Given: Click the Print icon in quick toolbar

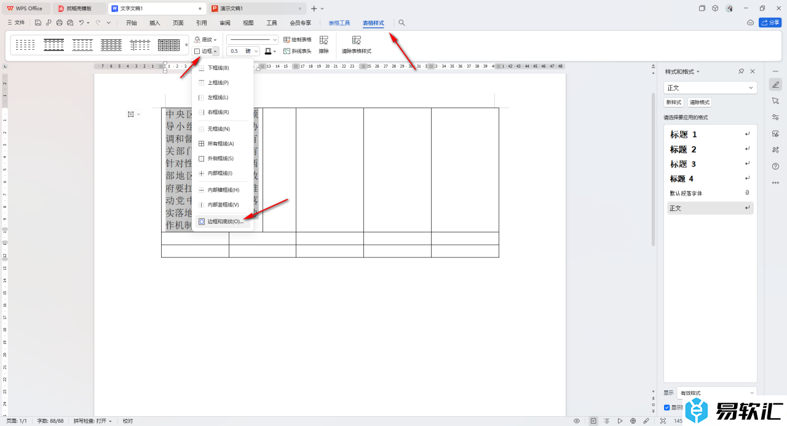Looking at the screenshot, I should (x=60, y=23).
